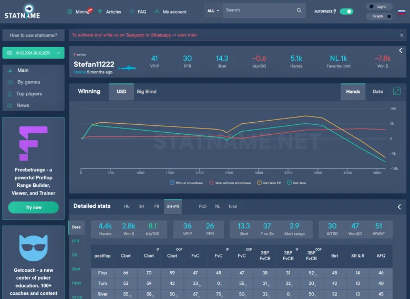
Task: Open Top players trophy item
Action: [x=25, y=94]
